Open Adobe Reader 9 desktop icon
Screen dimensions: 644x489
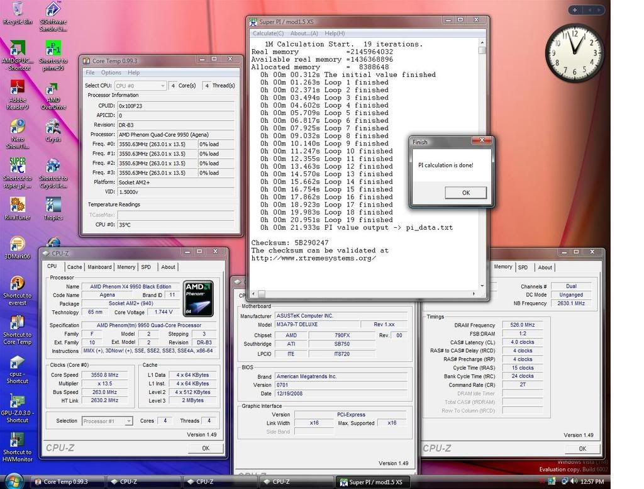pos(17,95)
